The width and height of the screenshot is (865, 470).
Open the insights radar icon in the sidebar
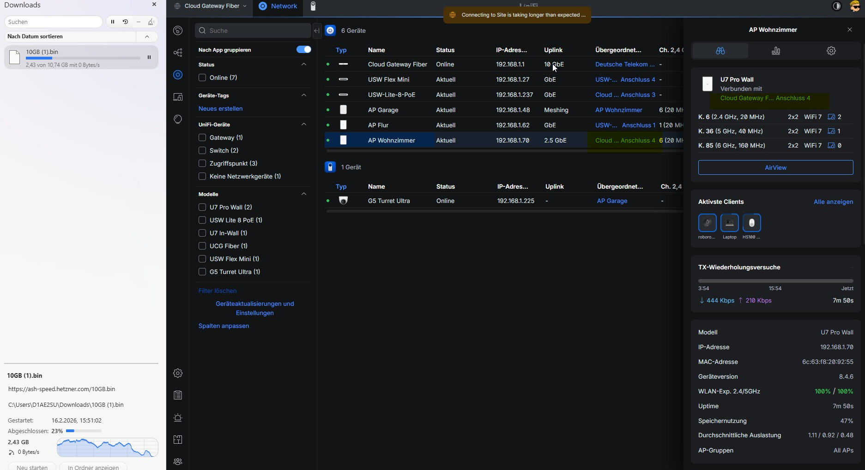(x=178, y=119)
